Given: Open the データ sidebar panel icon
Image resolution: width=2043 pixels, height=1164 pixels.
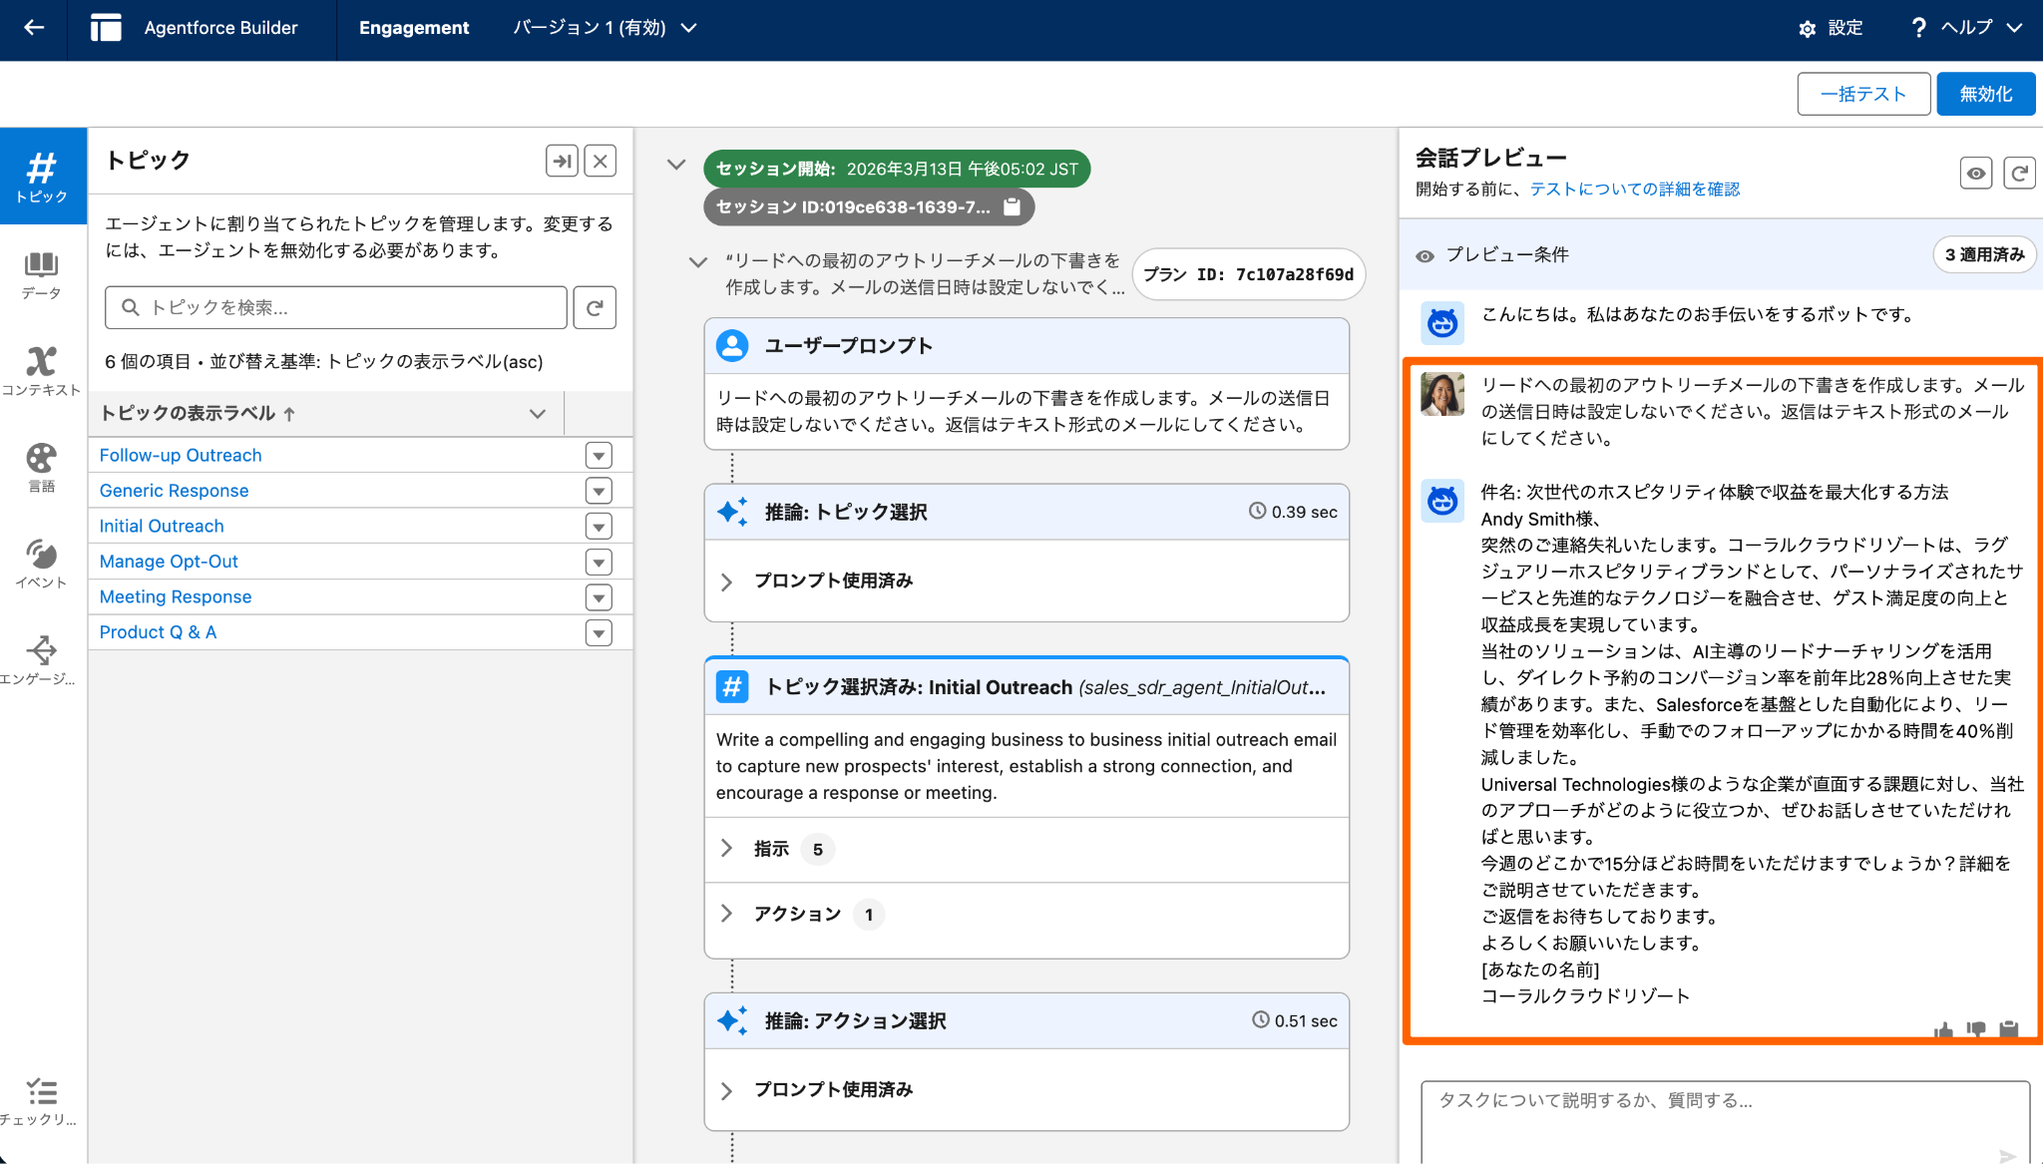Looking at the screenshot, I should 41,274.
